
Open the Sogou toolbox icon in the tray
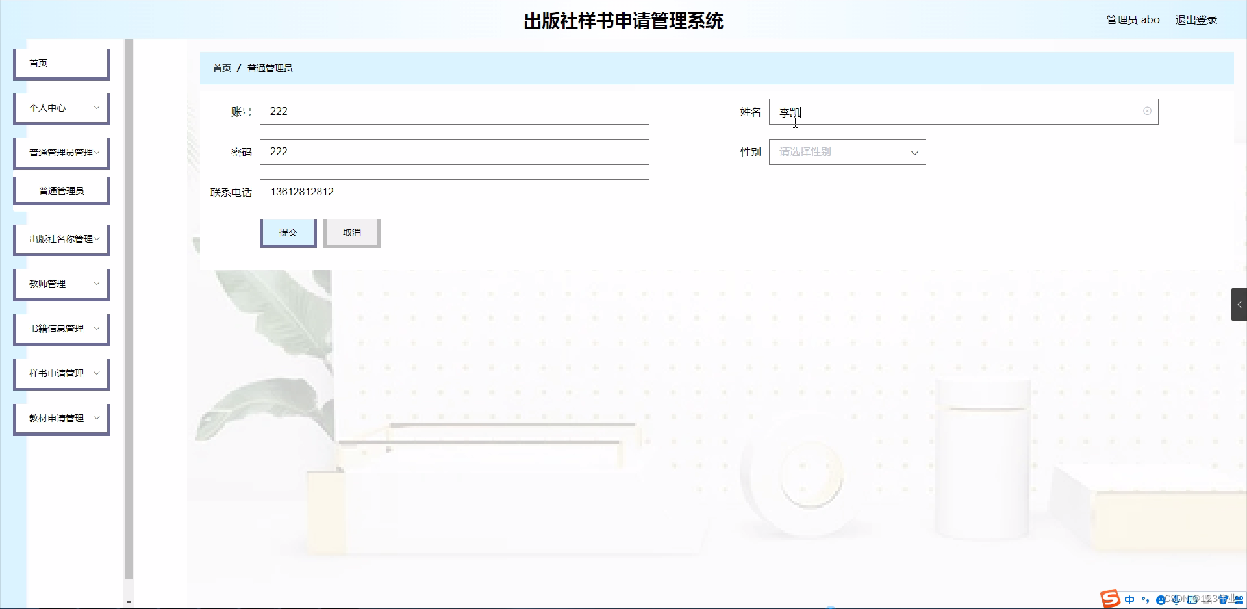(x=1241, y=599)
